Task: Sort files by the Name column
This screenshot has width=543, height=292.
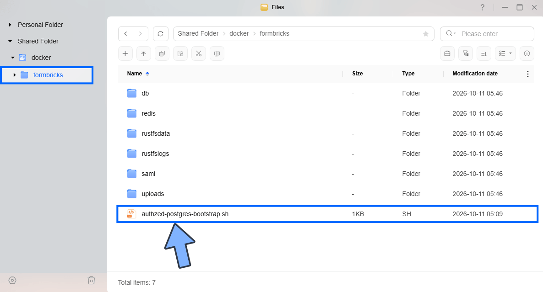Action: tap(134, 74)
